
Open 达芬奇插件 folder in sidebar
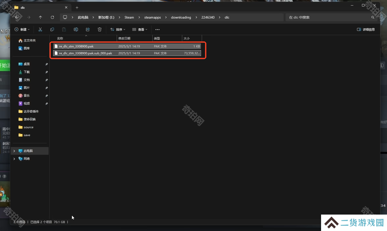point(29,111)
